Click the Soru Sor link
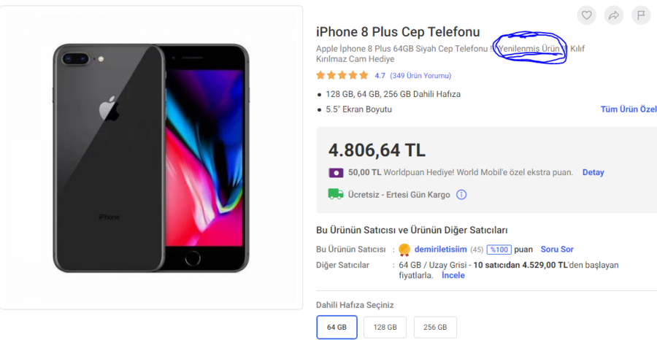Image resolution: width=657 pixels, height=340 pixels. [557, 250]
